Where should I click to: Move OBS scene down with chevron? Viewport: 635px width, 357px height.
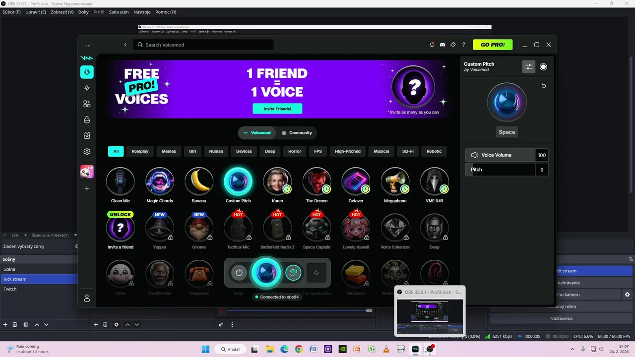pyautogui.click(x=46, y=325)
